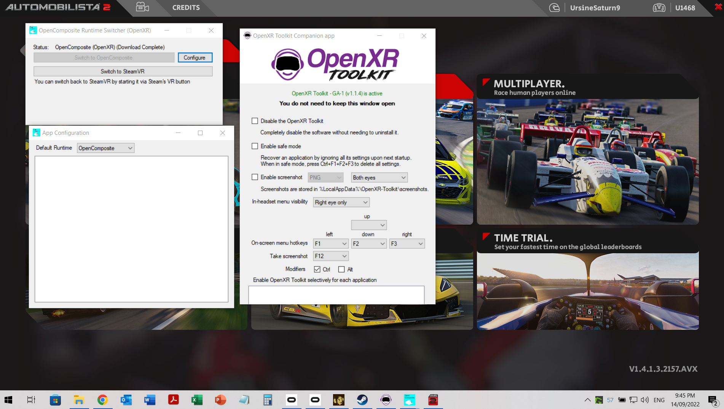Screen dimensions: 724x409
Task: Open the MULTIPLAYER game mode tile
Action: tap(588, 149)
